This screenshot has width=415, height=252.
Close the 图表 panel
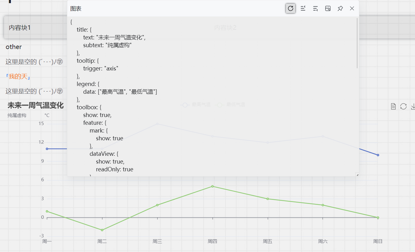[352, 8]
